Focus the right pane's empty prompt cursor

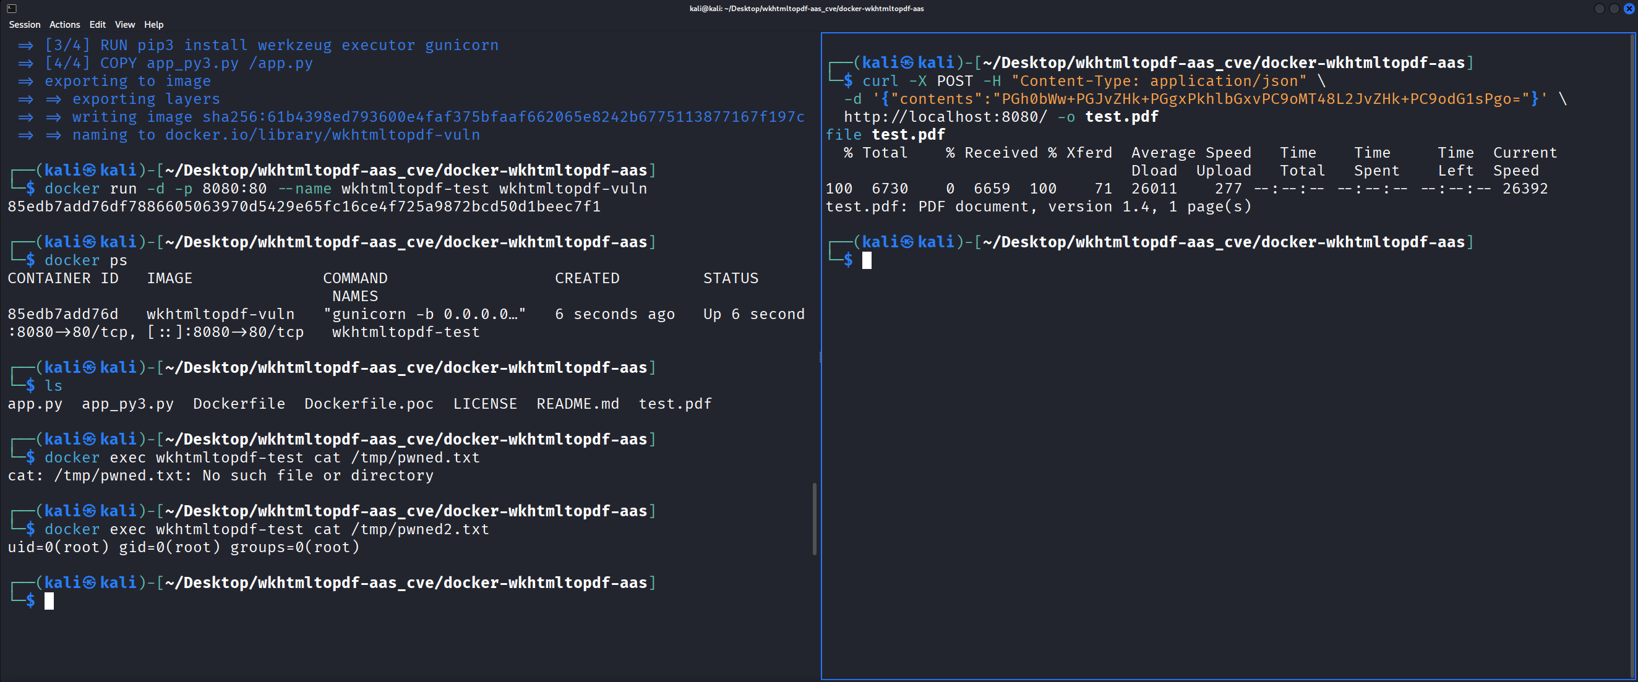(x=866, y=260)
